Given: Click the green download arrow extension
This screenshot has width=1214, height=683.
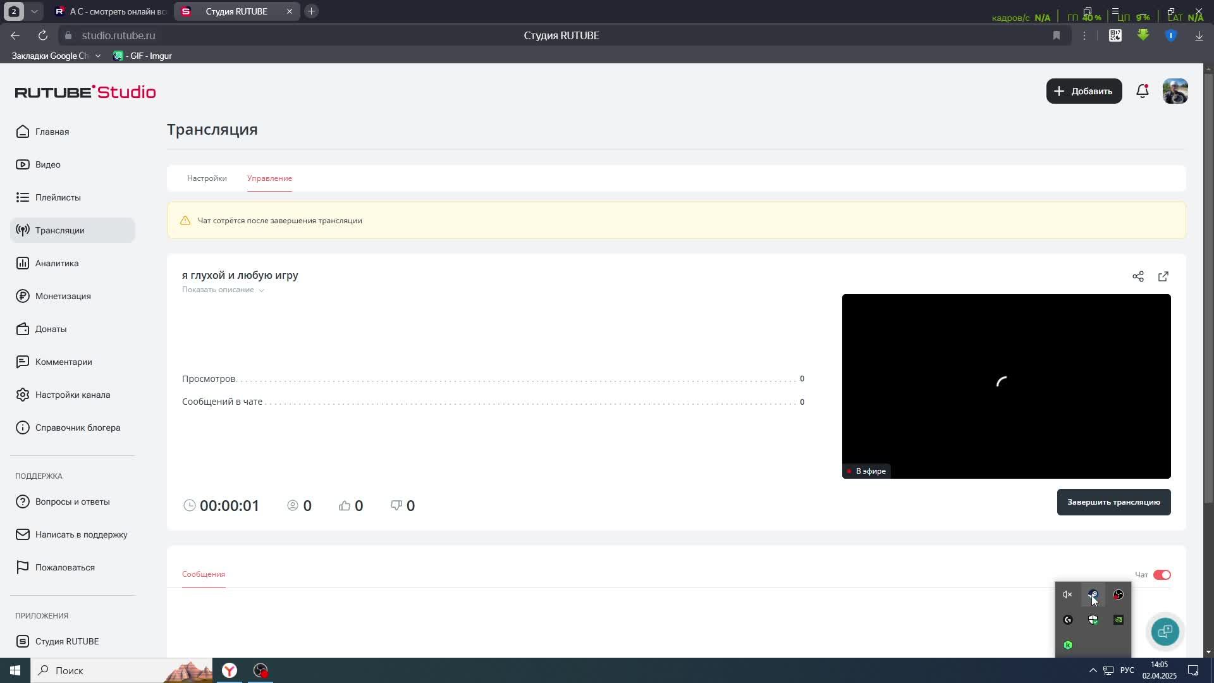Looking at the screenshot, I should (1143, 35).
